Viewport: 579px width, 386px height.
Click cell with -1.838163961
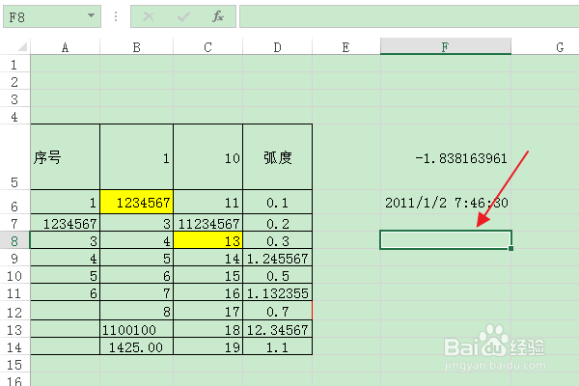click(x=446, y=157)
